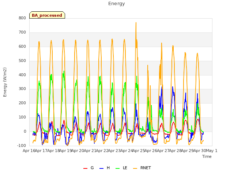234x175 pixels.
Task: Click the red G legend swatch
Action: (85, 168)
